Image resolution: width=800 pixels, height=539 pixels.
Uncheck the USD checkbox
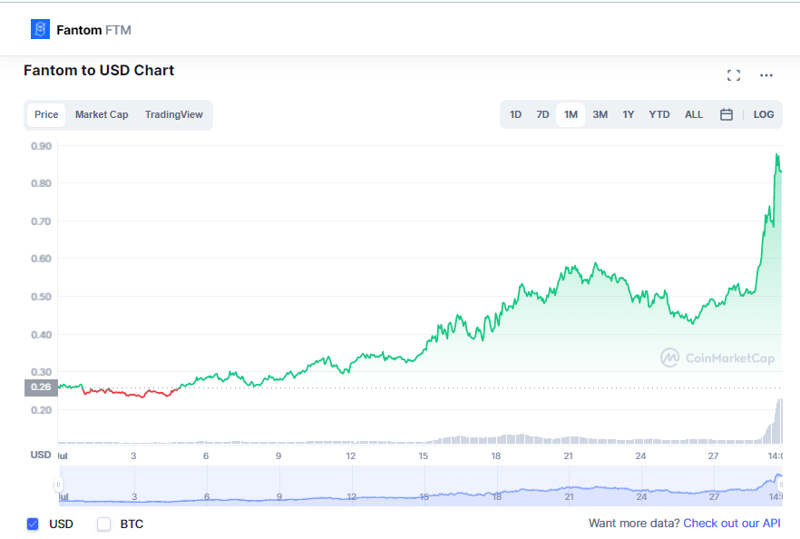(x=33, y=524)
